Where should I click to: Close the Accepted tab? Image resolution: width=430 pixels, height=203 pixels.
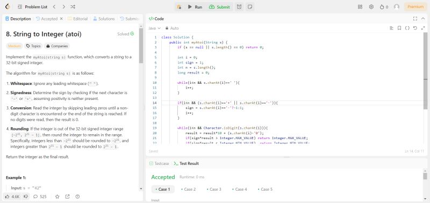pos(61,19)
